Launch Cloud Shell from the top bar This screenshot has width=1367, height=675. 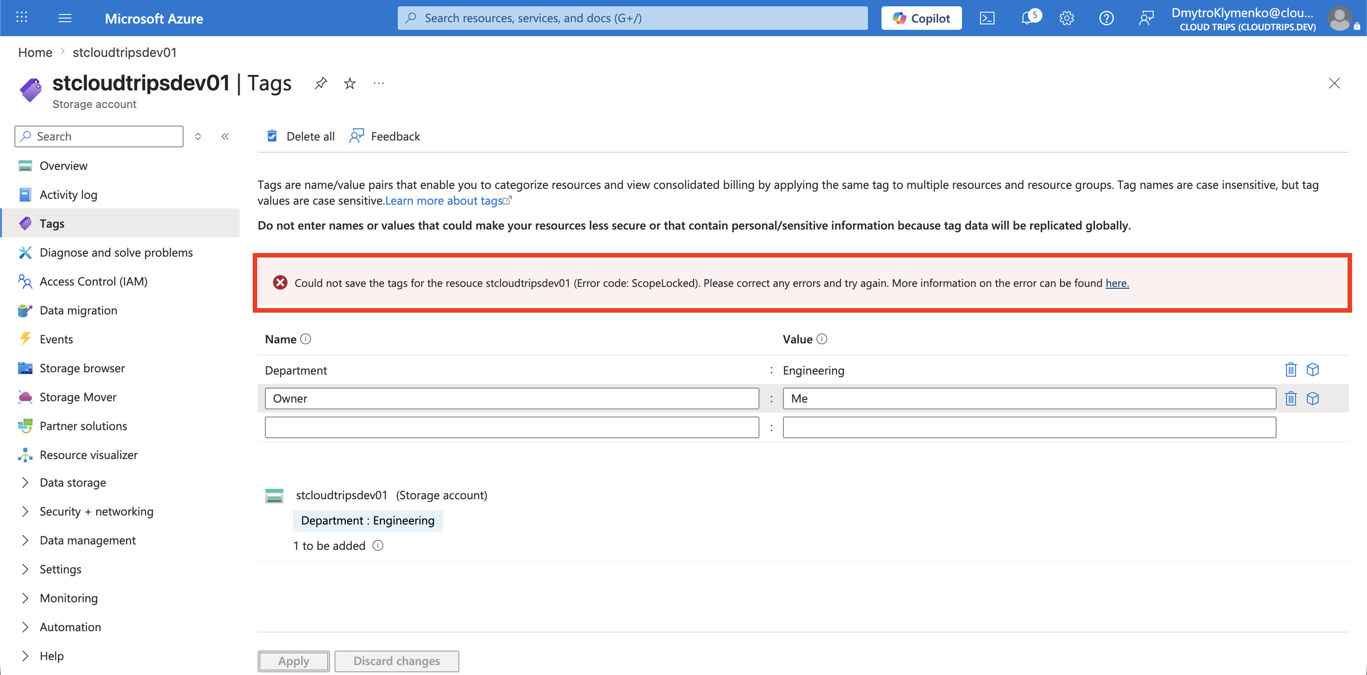986,18
